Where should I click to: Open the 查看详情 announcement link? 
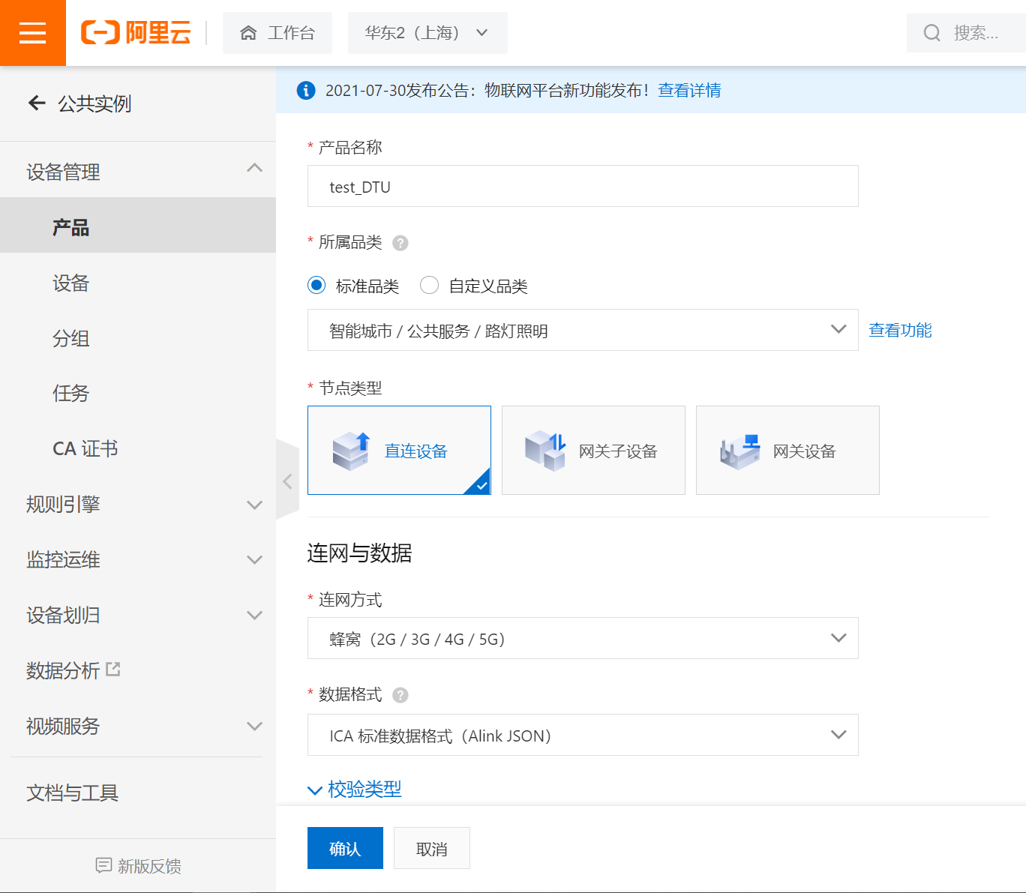689,91
